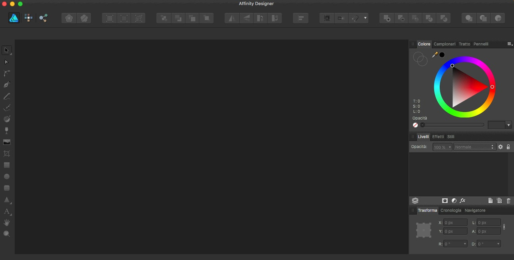This screenshot has height=260, width=514.
Task: Open the color opacity value dropdown
Action: click(509, 125)
